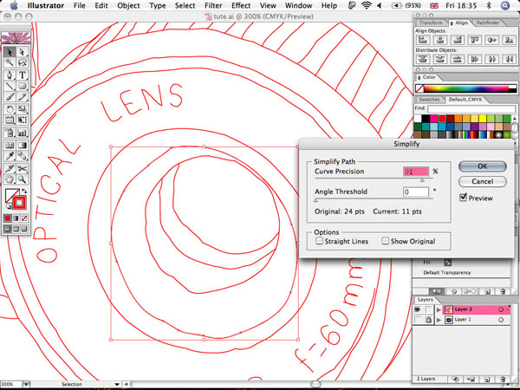The width and height of the screenshot is (520, 390).
Task: Select the Magic Wand tool
Action: tap(10, 62)
